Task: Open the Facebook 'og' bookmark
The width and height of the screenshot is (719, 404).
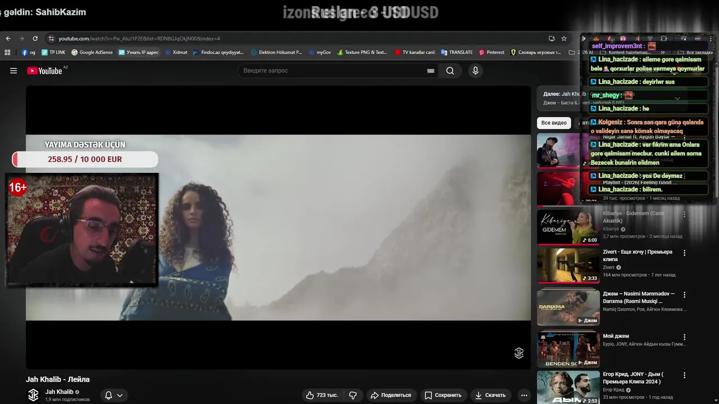Action: click(x=29, y=52)
